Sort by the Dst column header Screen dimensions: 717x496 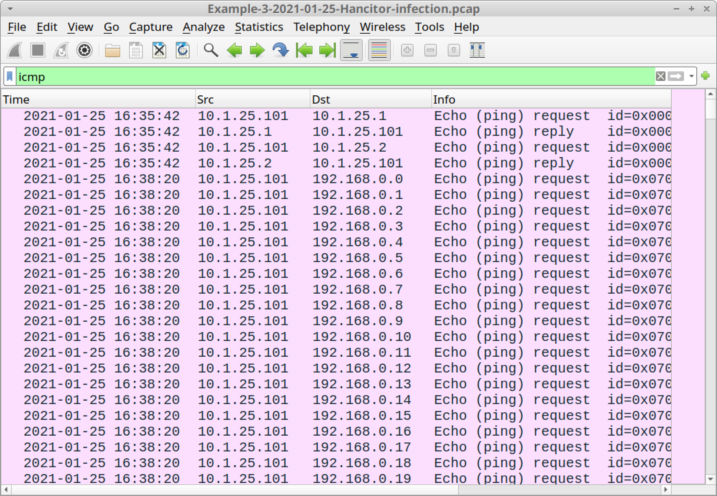click(371, 99)
